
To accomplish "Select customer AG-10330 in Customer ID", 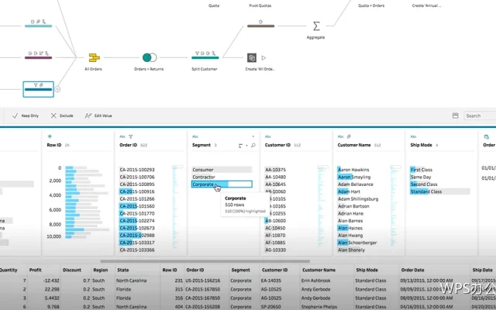I will (275, 250).
